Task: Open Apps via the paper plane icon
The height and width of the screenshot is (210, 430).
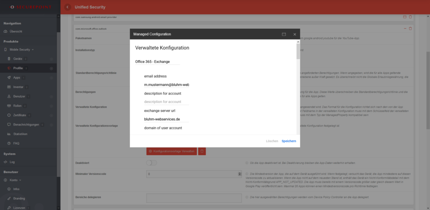Action: click(x=9, y=78)
